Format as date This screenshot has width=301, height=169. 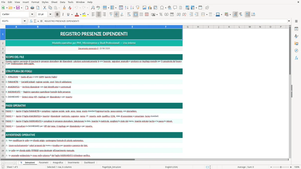click(172, 15)
